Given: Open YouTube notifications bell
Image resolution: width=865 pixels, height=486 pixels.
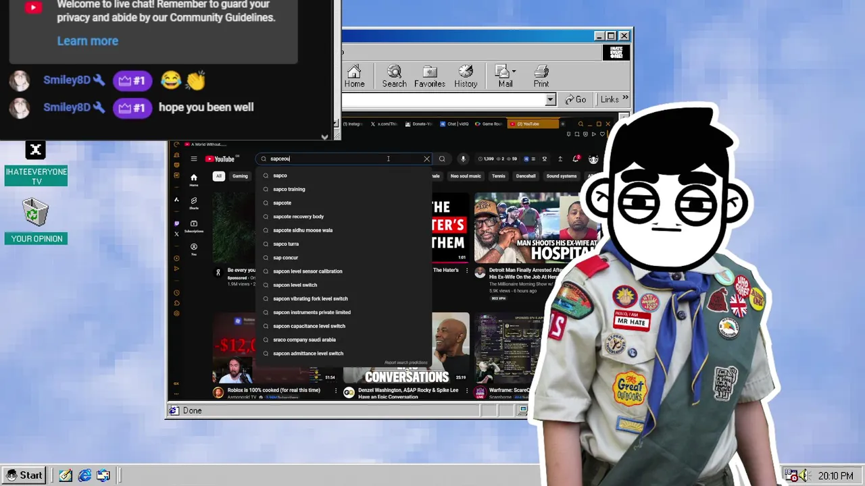Looking at the screenshot, I should click(x=576, y=159).
